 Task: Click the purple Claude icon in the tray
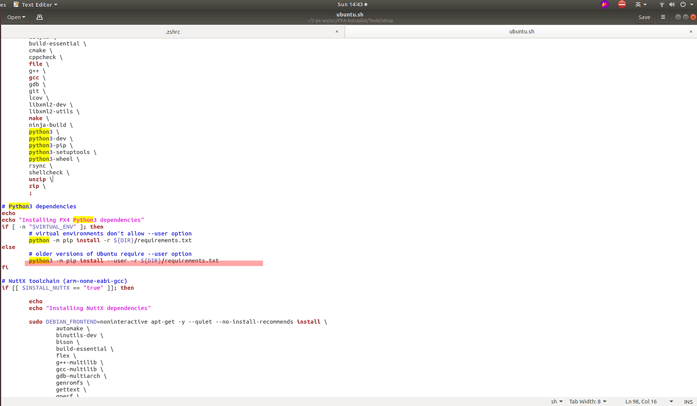[x=604, y=4]
